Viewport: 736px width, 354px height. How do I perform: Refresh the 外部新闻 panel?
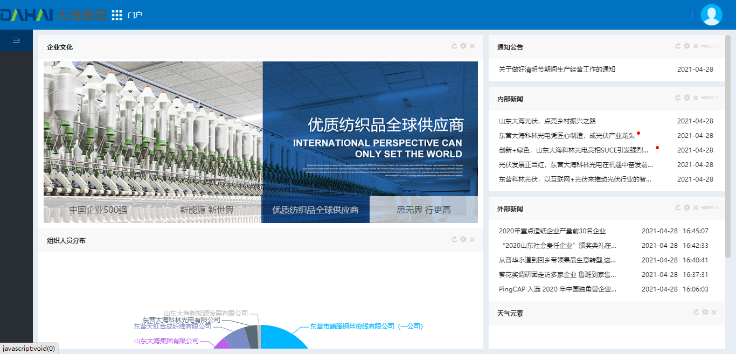tap(678, 208)
